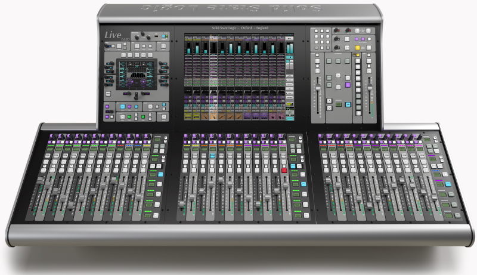
Task: Tap the first channel meter on the main touchscreen
Action: tap(188, 48)
